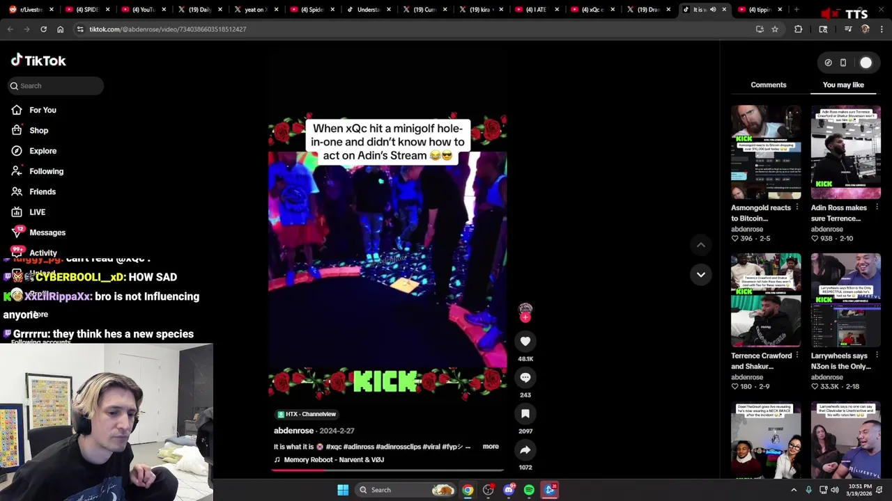
Task: Open the HTX · Channelview location tag
Action: point(307,414)
